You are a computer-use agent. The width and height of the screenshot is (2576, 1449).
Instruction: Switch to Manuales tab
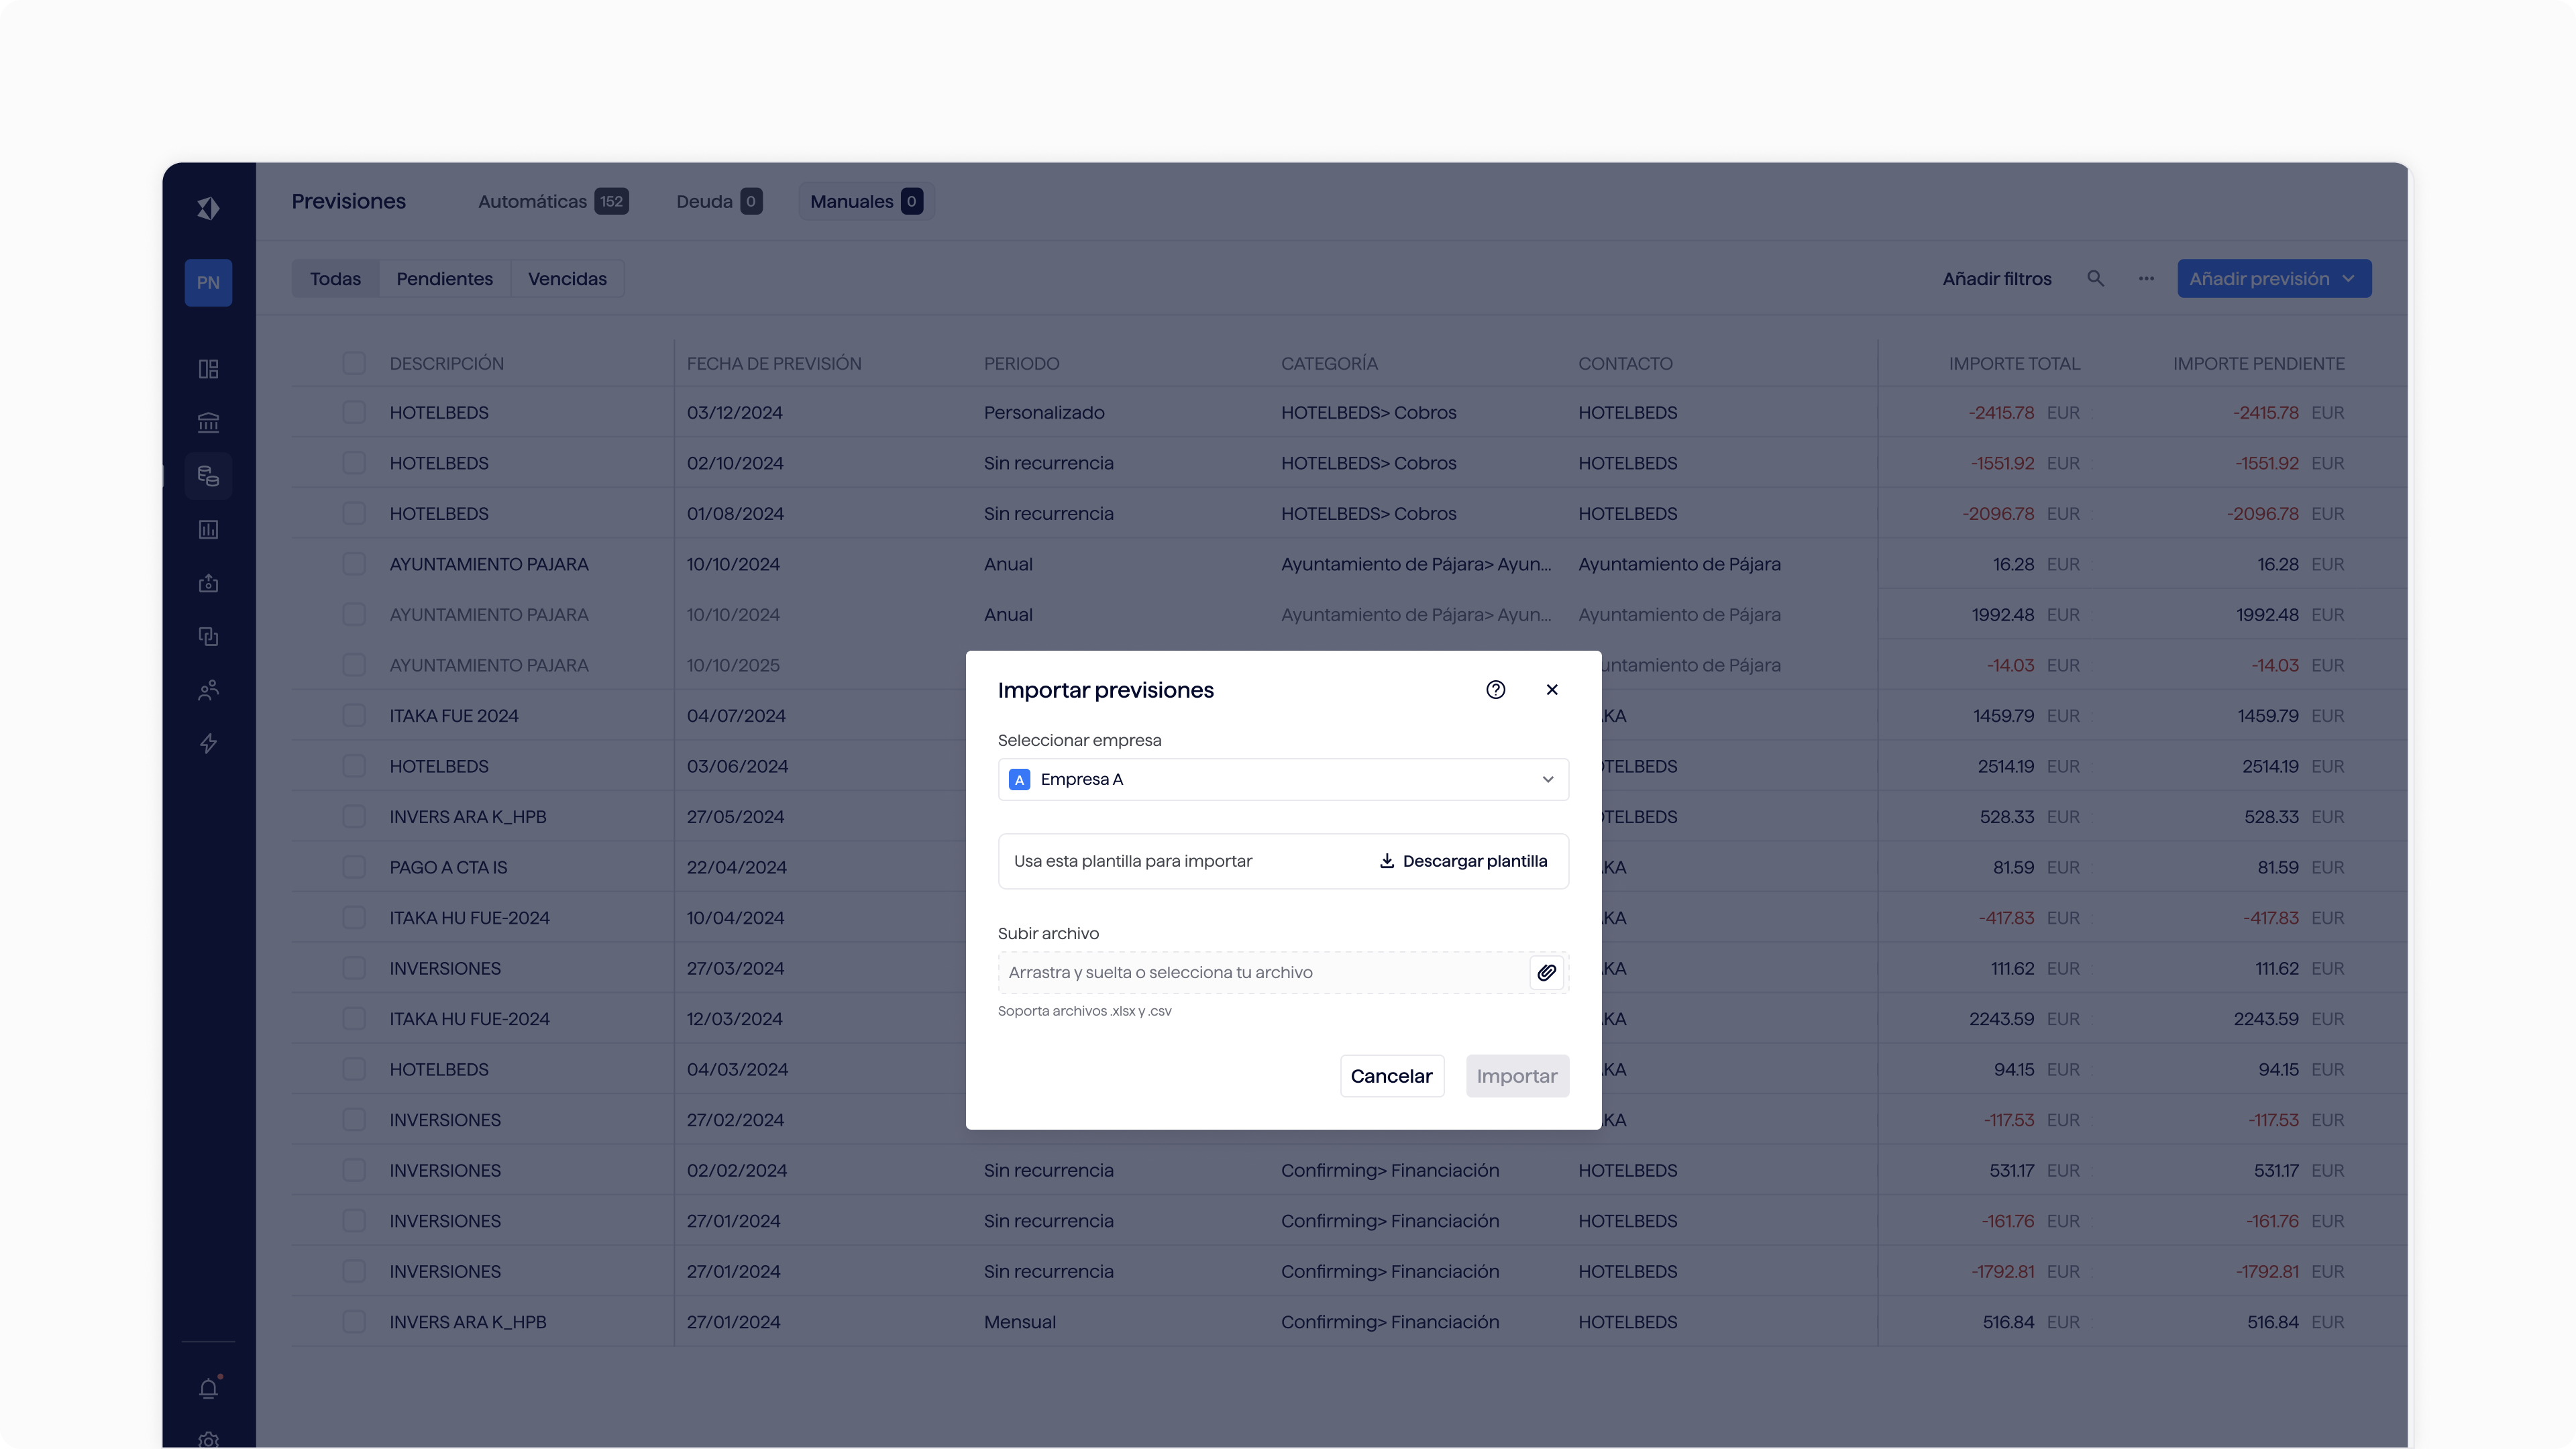(866, 201)
